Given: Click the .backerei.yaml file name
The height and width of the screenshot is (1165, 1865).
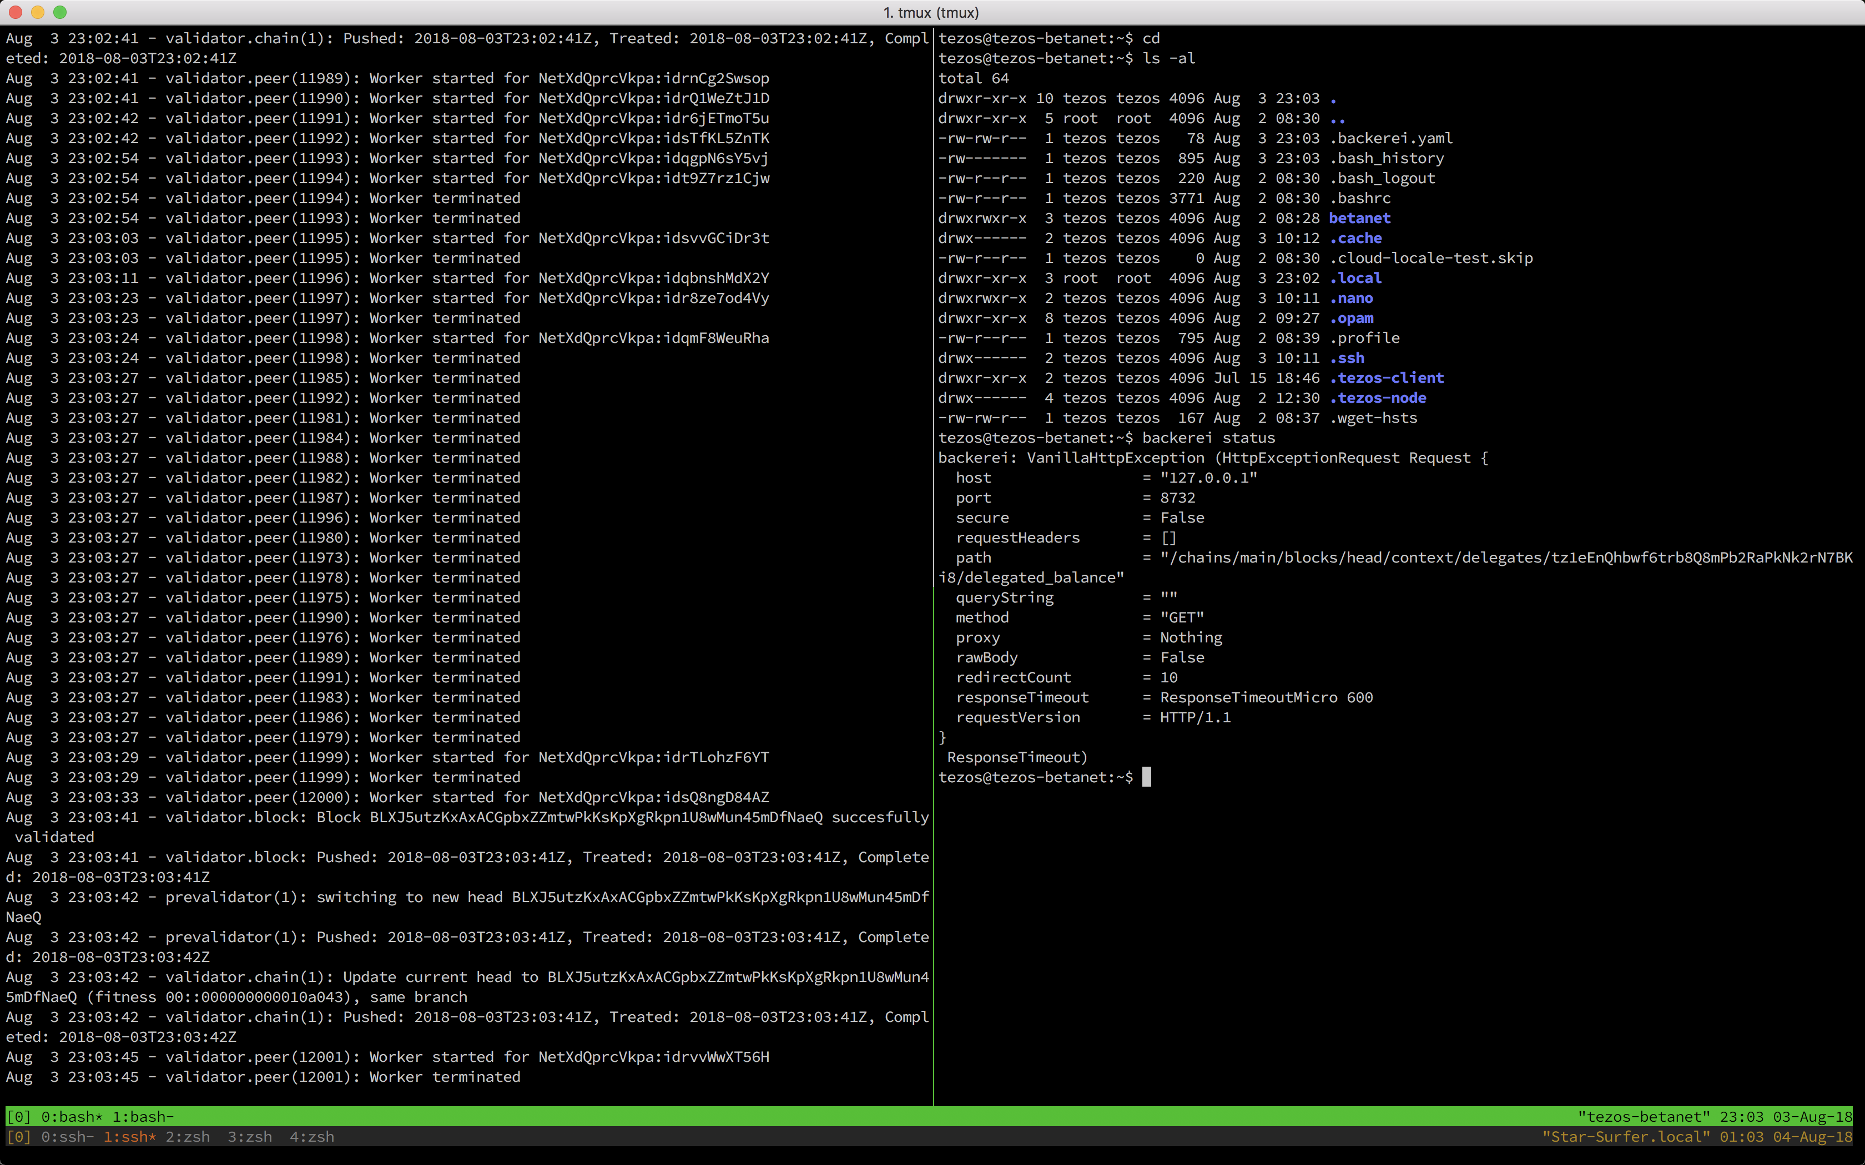Looking at the screenshot, I should [1391, 138].
